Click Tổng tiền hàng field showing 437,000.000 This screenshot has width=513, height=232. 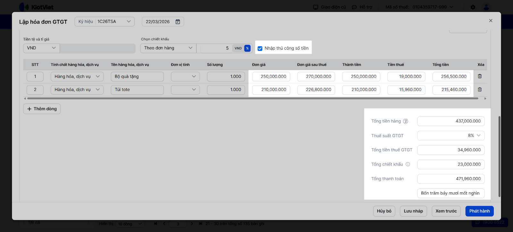451,121
